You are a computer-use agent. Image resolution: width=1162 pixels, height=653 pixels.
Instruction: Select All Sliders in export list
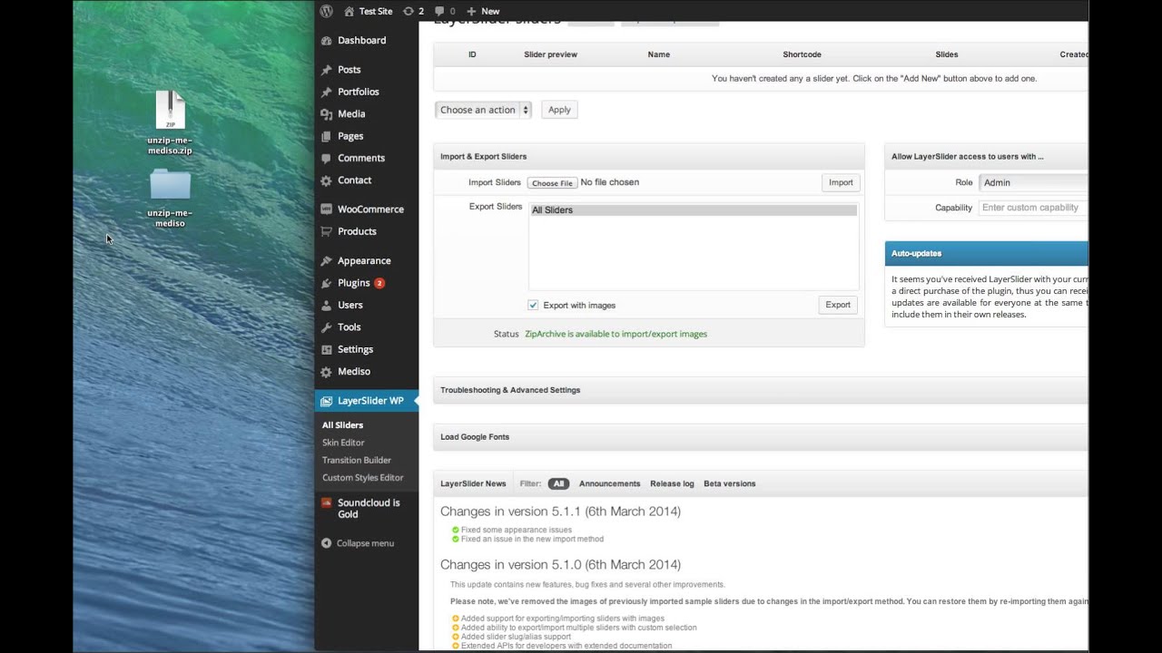[693, 210]
